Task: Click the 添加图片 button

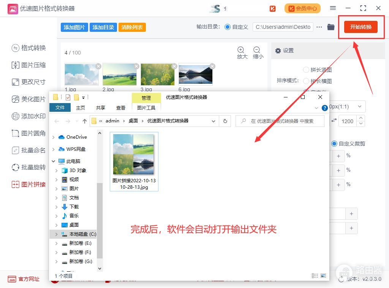Action: click(74, 27)
